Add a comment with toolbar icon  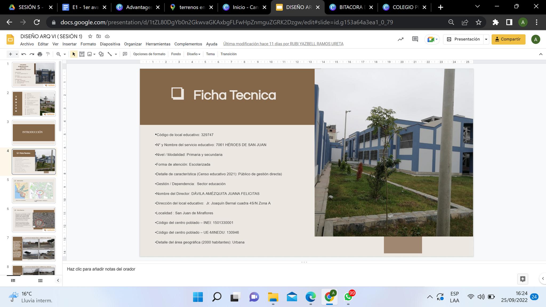click(125, 54)
